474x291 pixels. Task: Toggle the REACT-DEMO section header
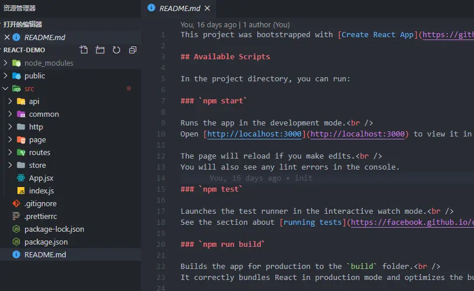tap(24, 50)
